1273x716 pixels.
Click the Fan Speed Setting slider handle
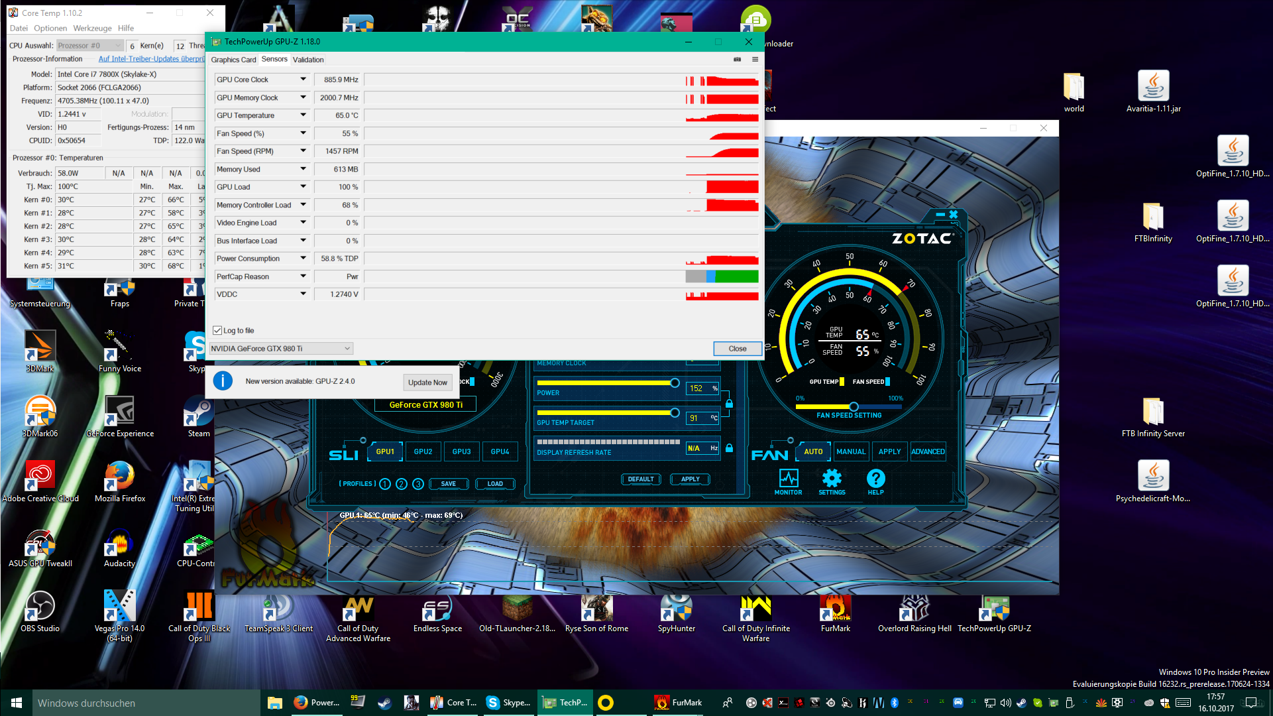coord(854,406)
